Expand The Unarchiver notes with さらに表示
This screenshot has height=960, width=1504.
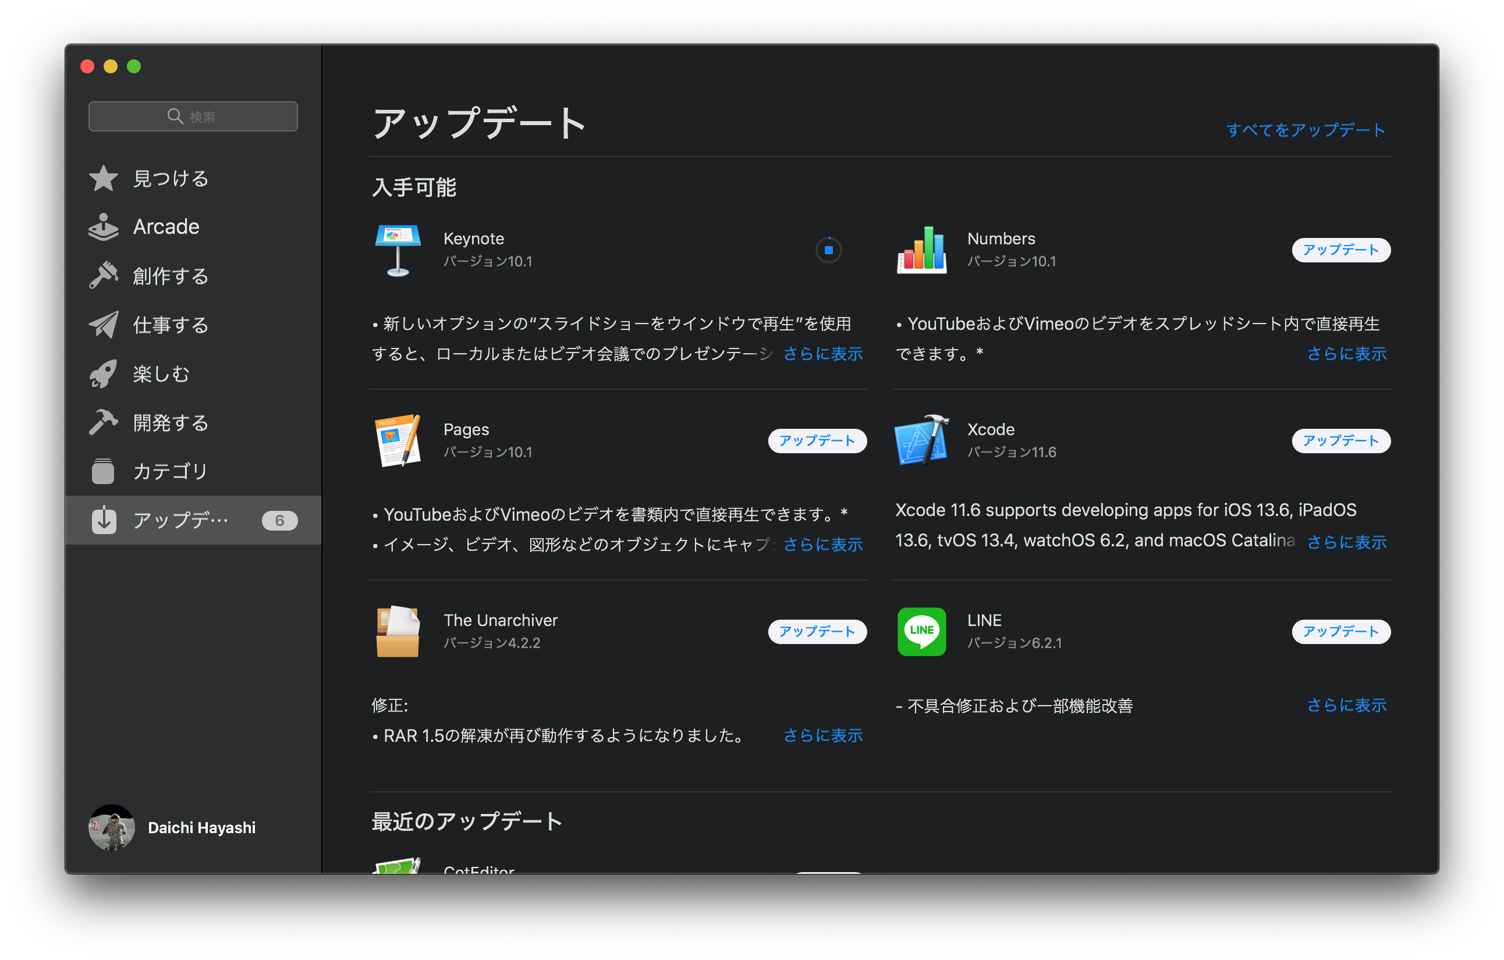pos(823,736)
